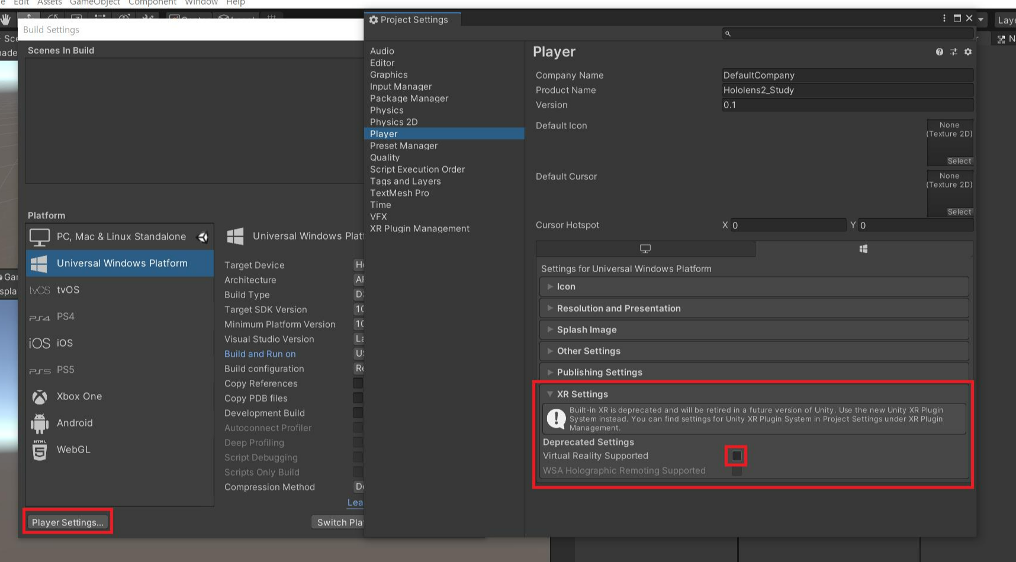Select the PC, Mac & Linux Standalone platform
The width and height of the screenshot is (1016, 562).
tap(120, 237)
